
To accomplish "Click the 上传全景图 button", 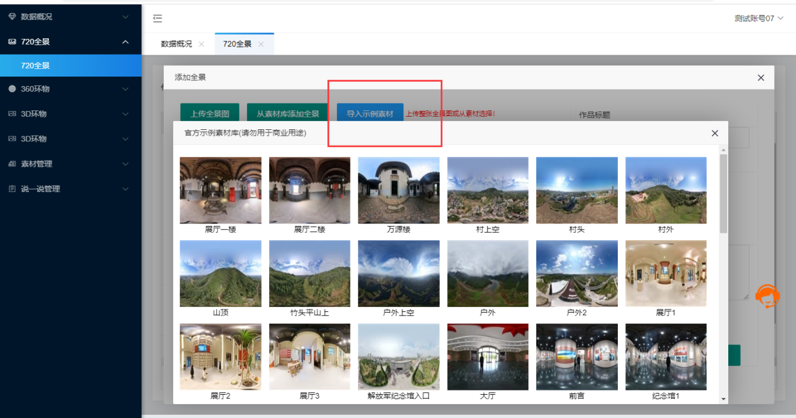I will tap(210, 114).
